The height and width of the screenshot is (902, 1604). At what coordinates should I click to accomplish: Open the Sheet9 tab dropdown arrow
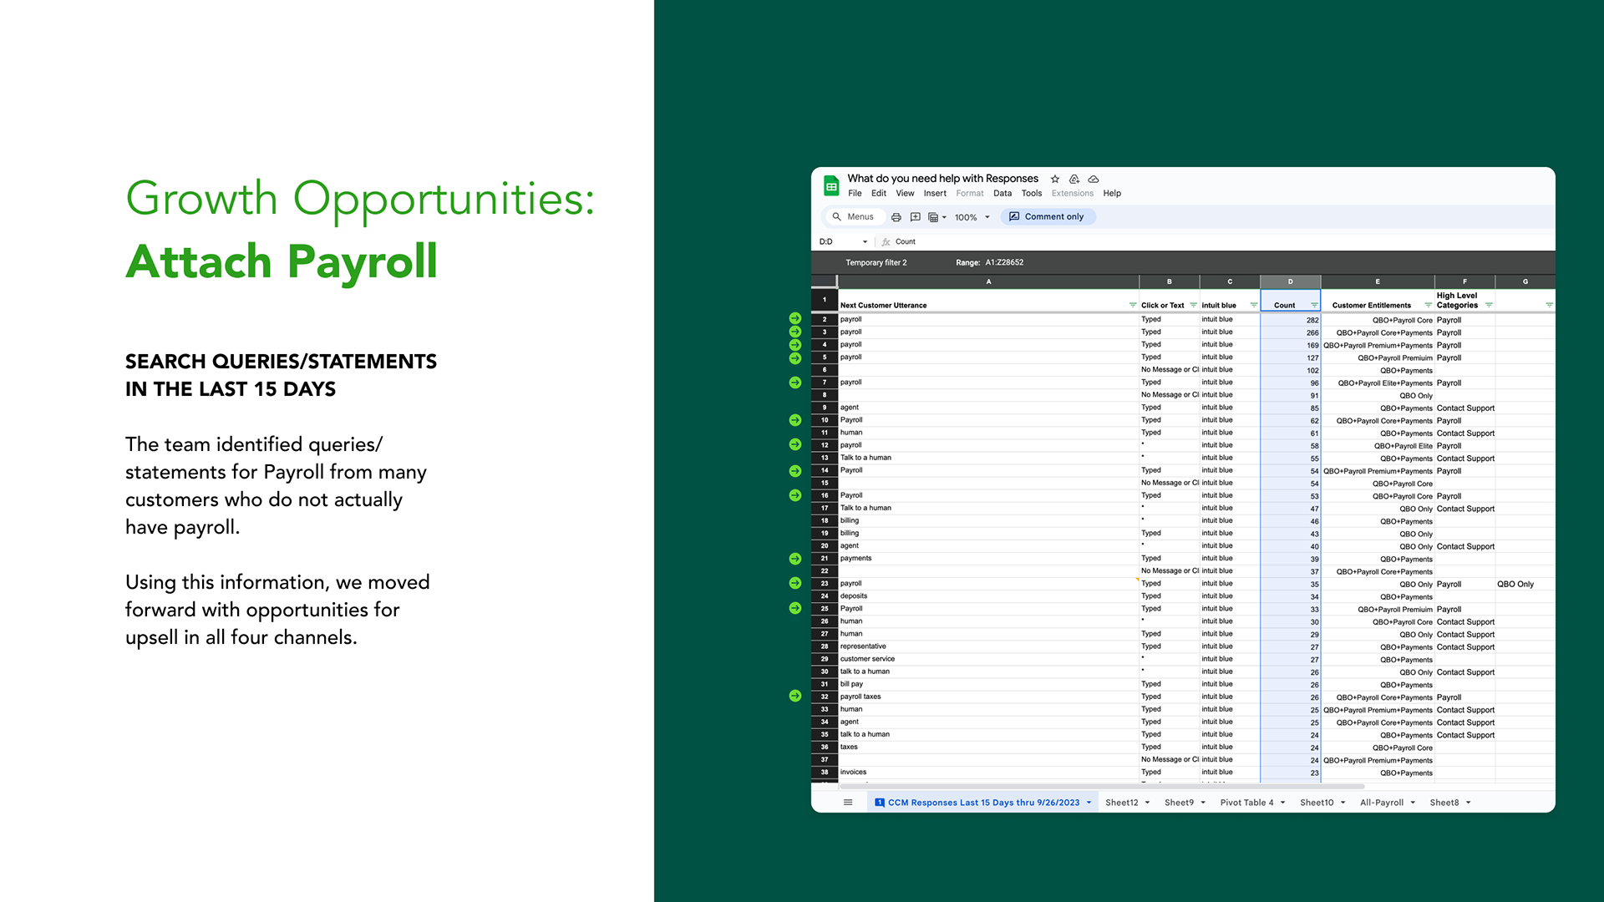(1203, 803)
